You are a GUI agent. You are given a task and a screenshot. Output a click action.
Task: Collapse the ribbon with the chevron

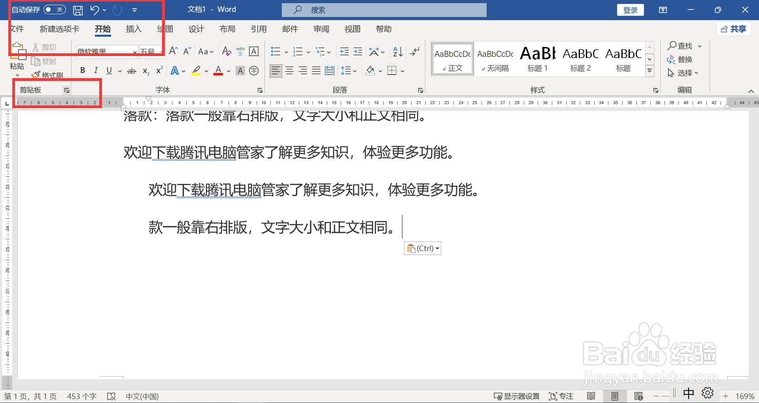[x=751, y=91]
